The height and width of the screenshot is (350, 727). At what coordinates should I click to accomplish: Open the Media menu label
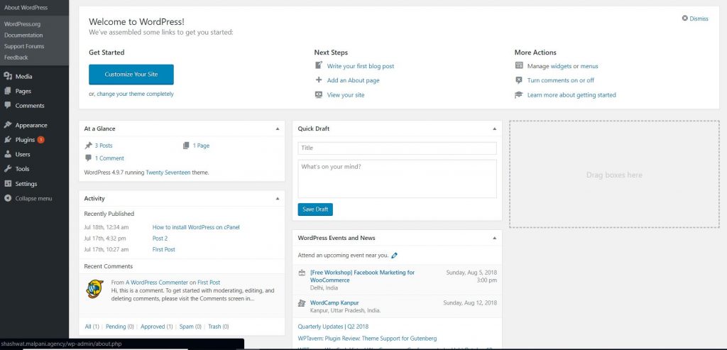[x=23, y=77]
